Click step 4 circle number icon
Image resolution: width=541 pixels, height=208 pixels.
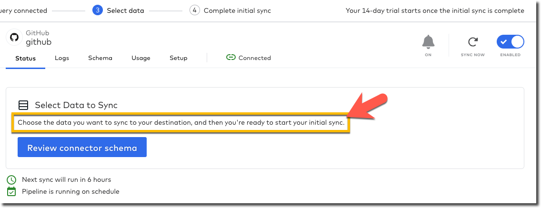point(194,10)
